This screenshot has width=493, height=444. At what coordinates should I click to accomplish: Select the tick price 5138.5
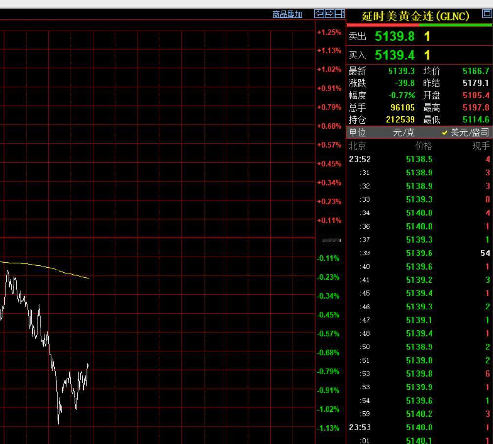419,159
